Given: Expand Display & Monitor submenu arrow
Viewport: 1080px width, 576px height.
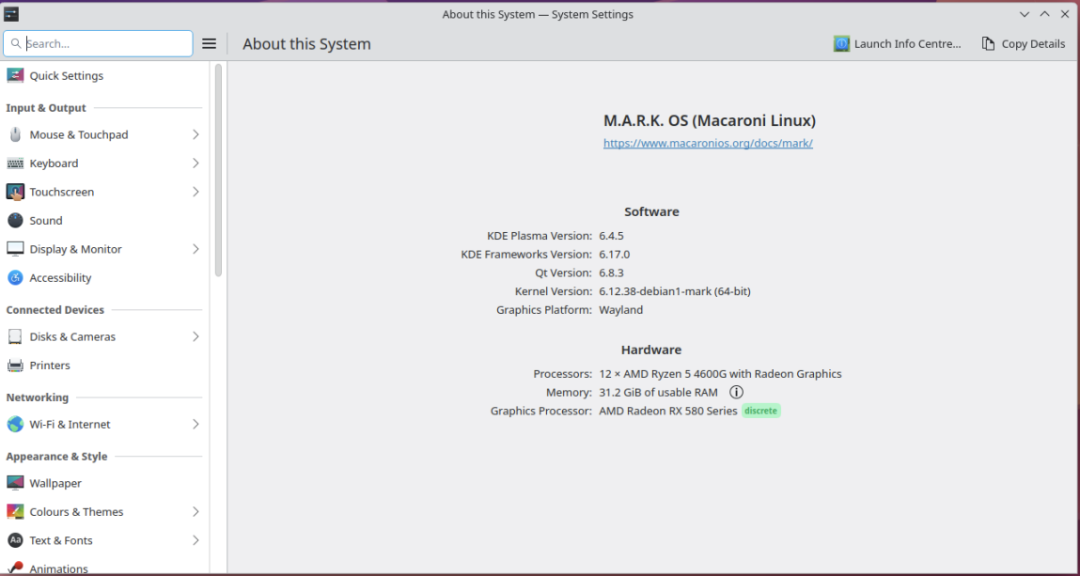Looking at the screenshot, I should (196, 250).
